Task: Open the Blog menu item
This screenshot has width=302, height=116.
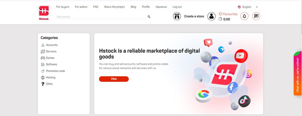Action: 133,7
